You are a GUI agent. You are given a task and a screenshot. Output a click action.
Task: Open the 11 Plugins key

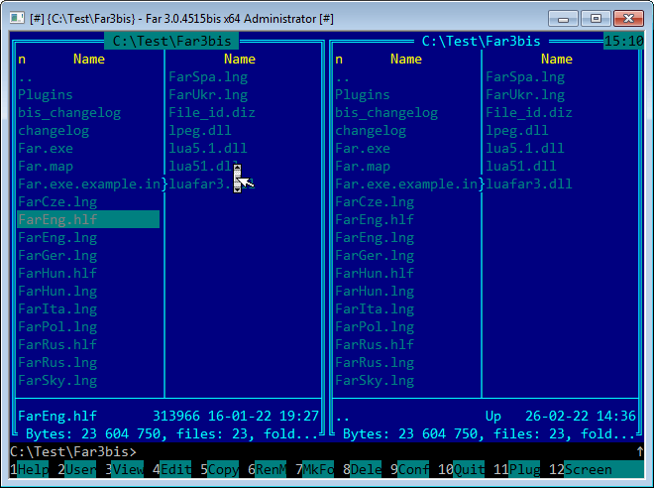point(517,469)
